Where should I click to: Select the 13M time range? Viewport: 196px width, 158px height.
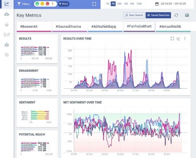coord(139,4)
